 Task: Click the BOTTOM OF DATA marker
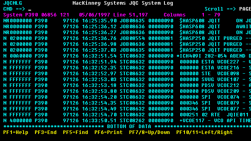(x=129, y=127)
